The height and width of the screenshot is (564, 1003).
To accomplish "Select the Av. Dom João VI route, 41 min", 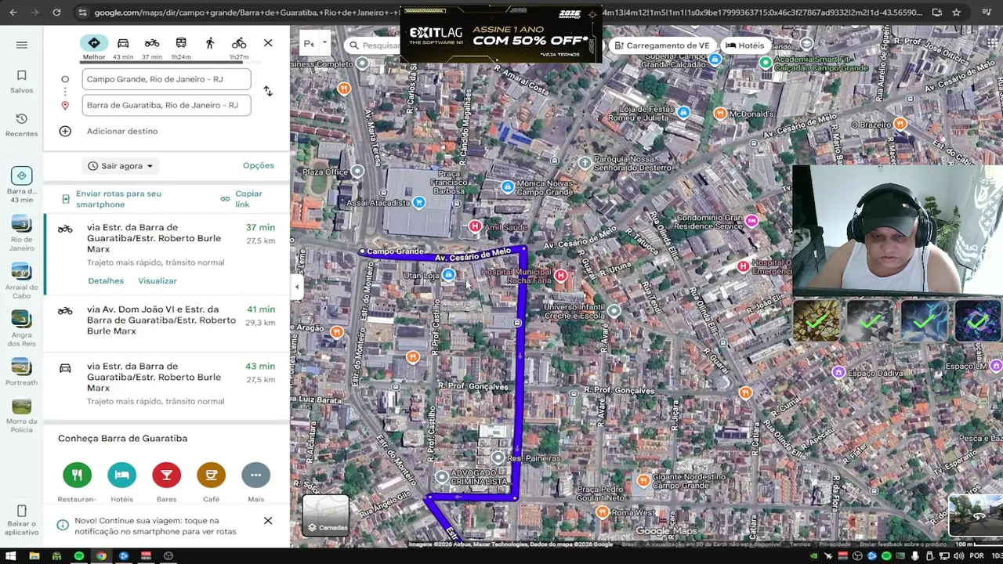I will 167,323.
